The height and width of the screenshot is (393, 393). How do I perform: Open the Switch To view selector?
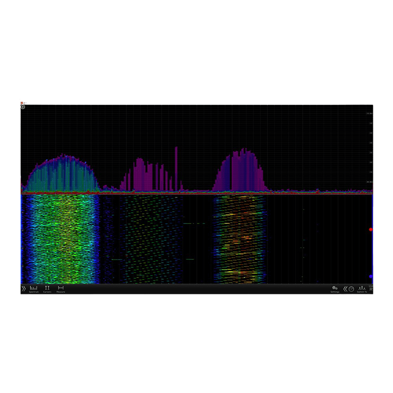tap(362, 289)
